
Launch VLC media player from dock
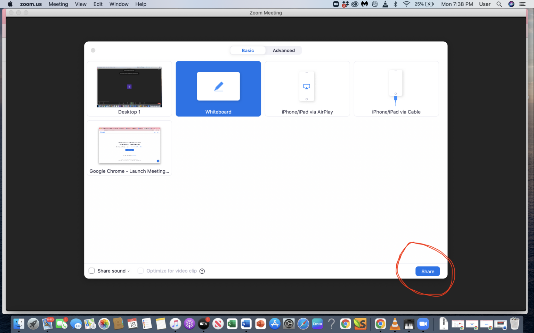point(395,324)
